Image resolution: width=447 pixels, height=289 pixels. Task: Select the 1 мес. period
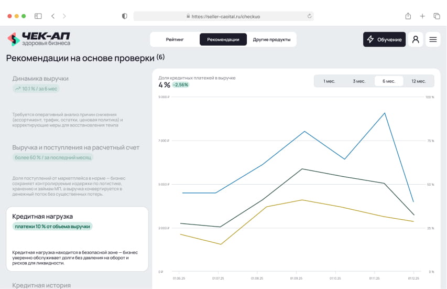point(329,81)
